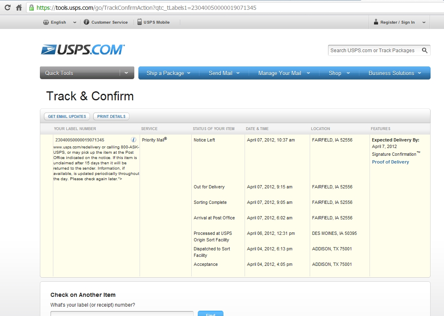
Task: Open the USPS.COM logo homepage
Action: (83, 49)
